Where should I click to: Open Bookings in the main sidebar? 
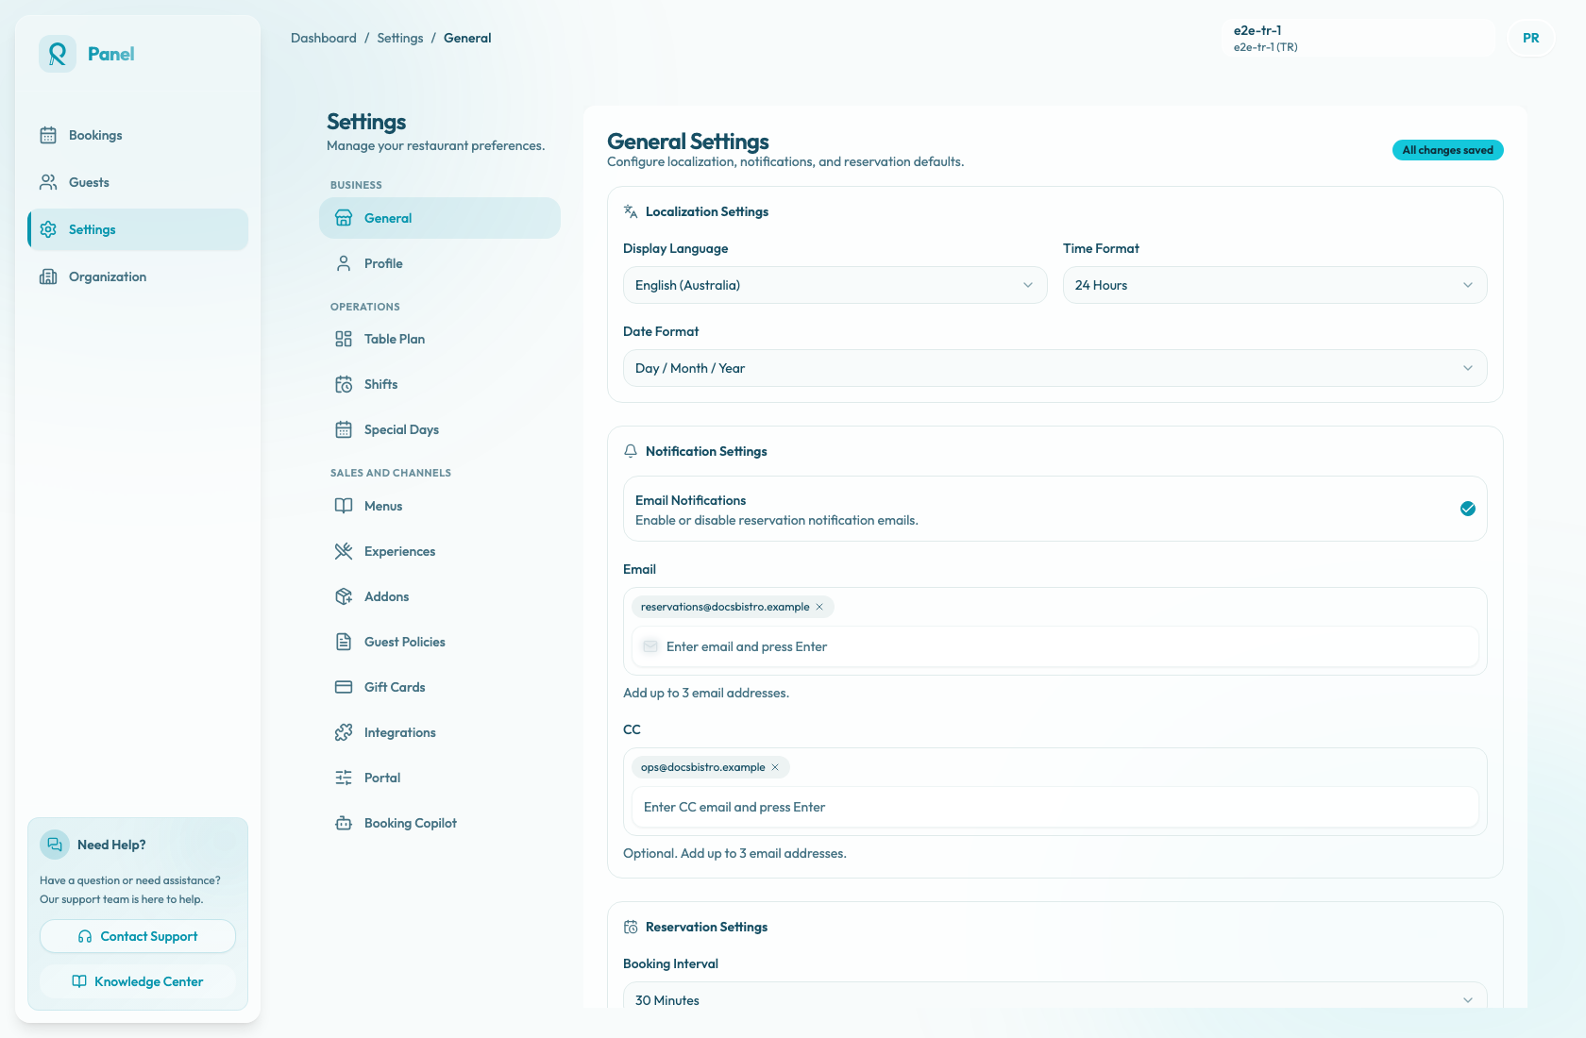(x=138, y=135)
